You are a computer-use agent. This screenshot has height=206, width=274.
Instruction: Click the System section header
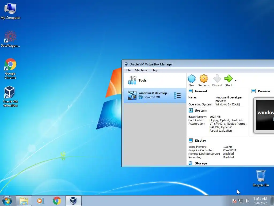201,111
